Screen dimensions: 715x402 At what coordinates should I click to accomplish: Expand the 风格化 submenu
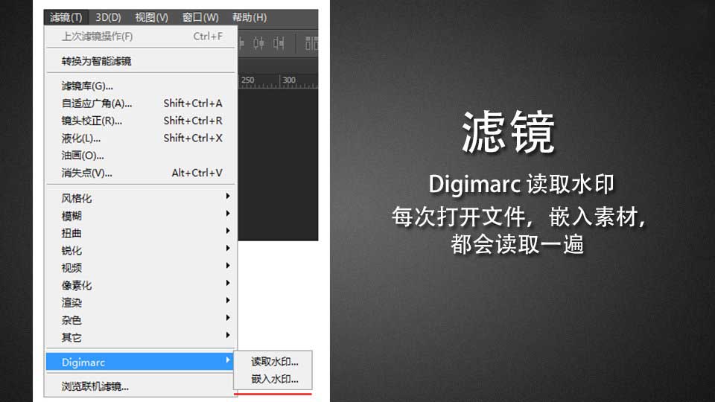tap(142, 198)
